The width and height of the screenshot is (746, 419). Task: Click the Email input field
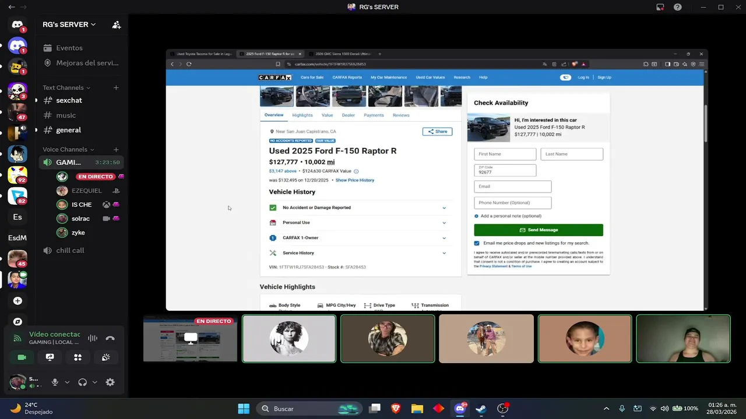[512, 187]
